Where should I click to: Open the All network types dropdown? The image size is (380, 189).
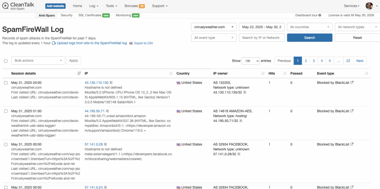click(357, 27)
